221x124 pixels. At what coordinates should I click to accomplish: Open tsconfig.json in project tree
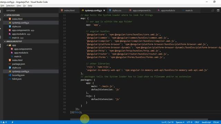pos(18,75)
